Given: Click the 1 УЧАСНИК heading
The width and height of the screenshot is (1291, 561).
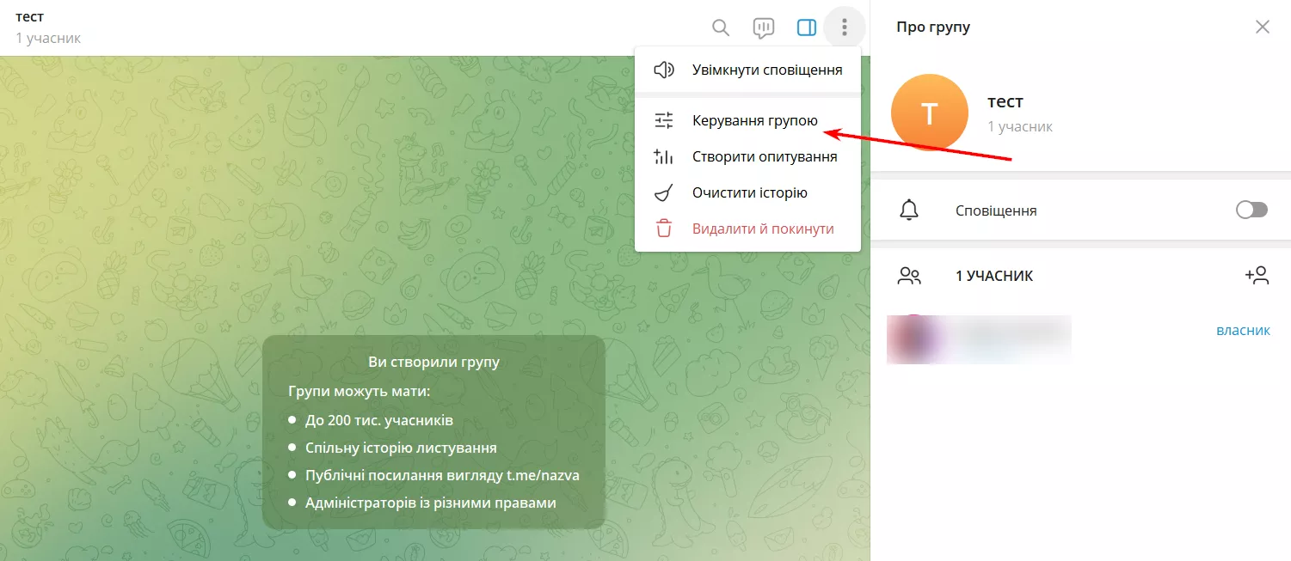Looking at the screenshot, I should tap(994, 276).
